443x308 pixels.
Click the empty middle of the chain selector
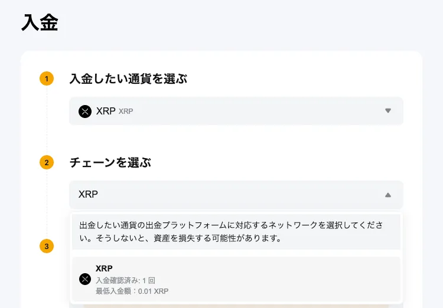pyautogui.click(x=236, y=195)
